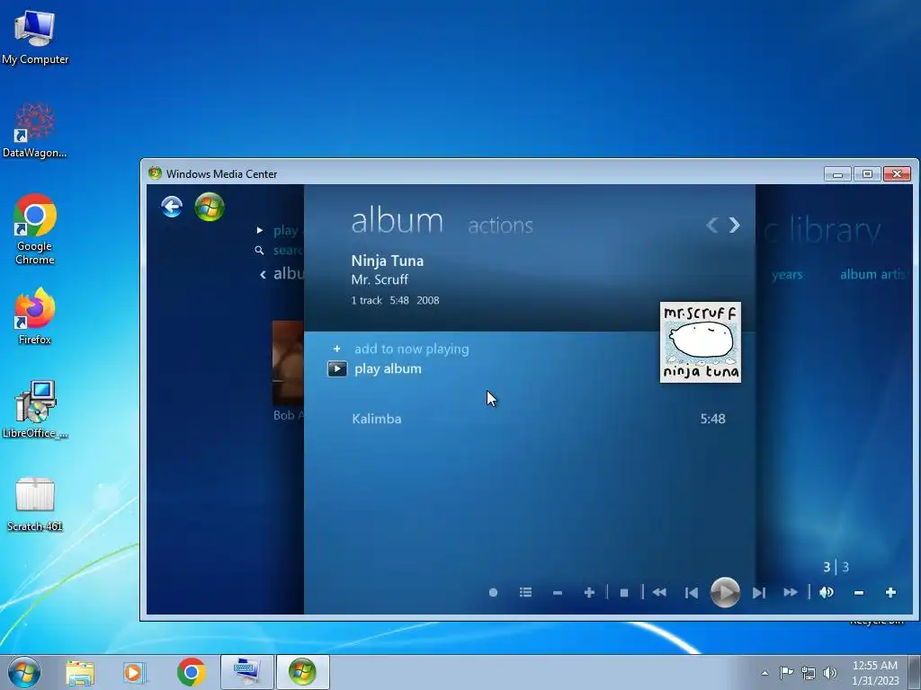Image resolution: width=921 pixels, height=690 pixels.
Task: Click the Windows Media Center title bar icon
Action: point(155,173)
